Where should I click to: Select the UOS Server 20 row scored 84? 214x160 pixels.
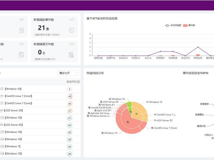coord(40,125)
